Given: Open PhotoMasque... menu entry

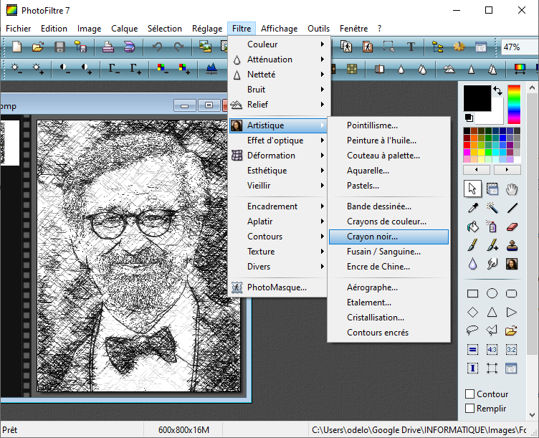Looking at the screenshot, I should tap(278, 287).
